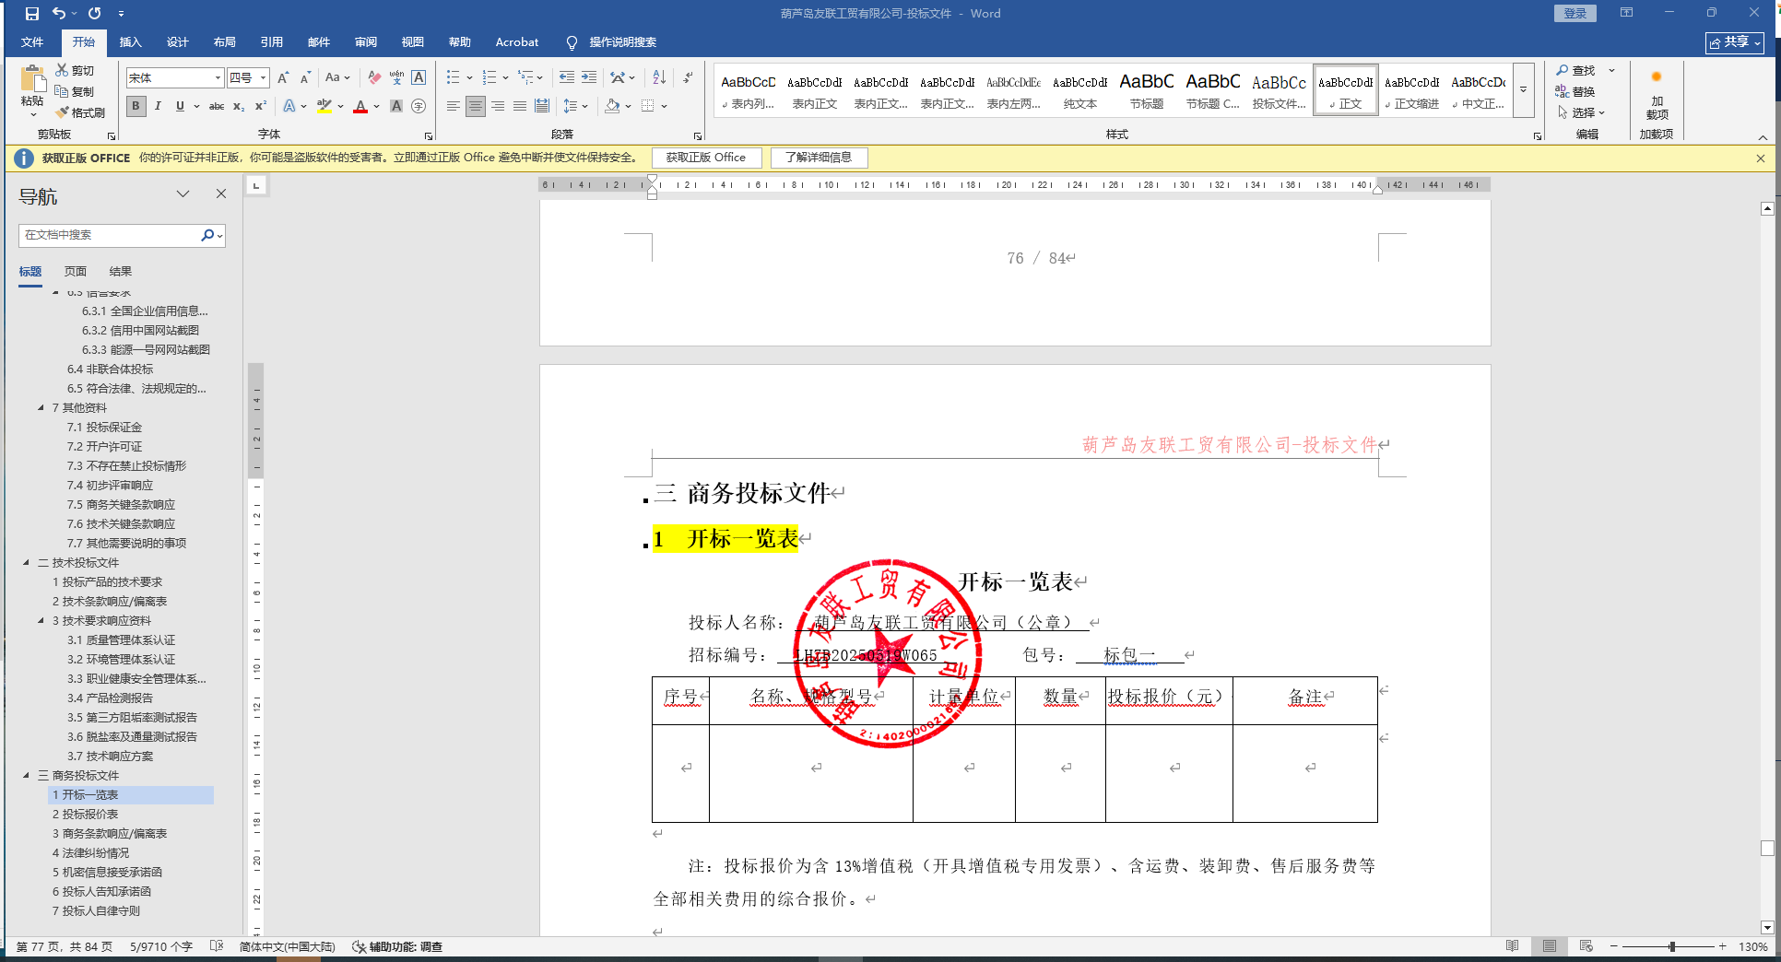The height and width of the screenshot is (962, 1781).
Task: Click the center alignment icon
Action: (x=475, y=107)
